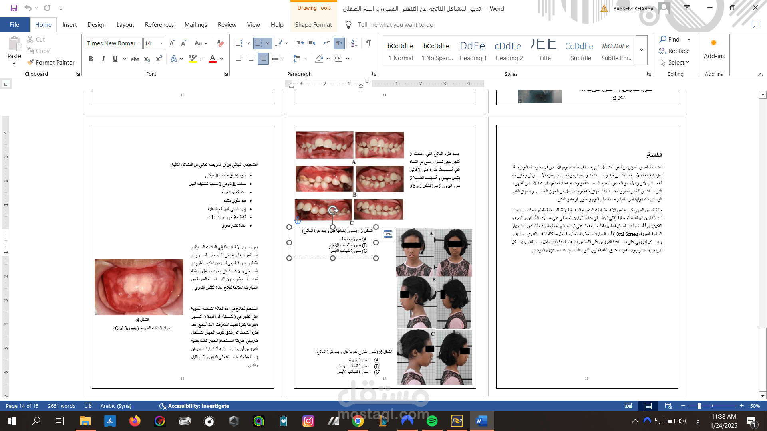Viewport: 767px width, 431px height.
Task: Apply Title style
Action: coord(544,50)
